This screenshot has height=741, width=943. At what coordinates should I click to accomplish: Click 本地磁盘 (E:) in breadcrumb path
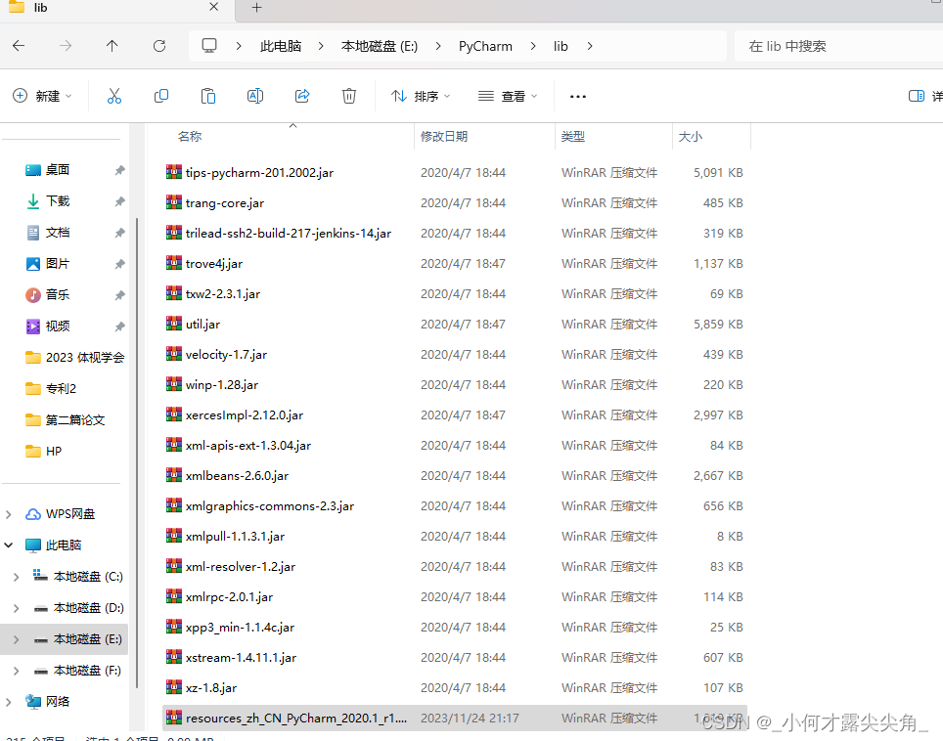click(380, 46)
